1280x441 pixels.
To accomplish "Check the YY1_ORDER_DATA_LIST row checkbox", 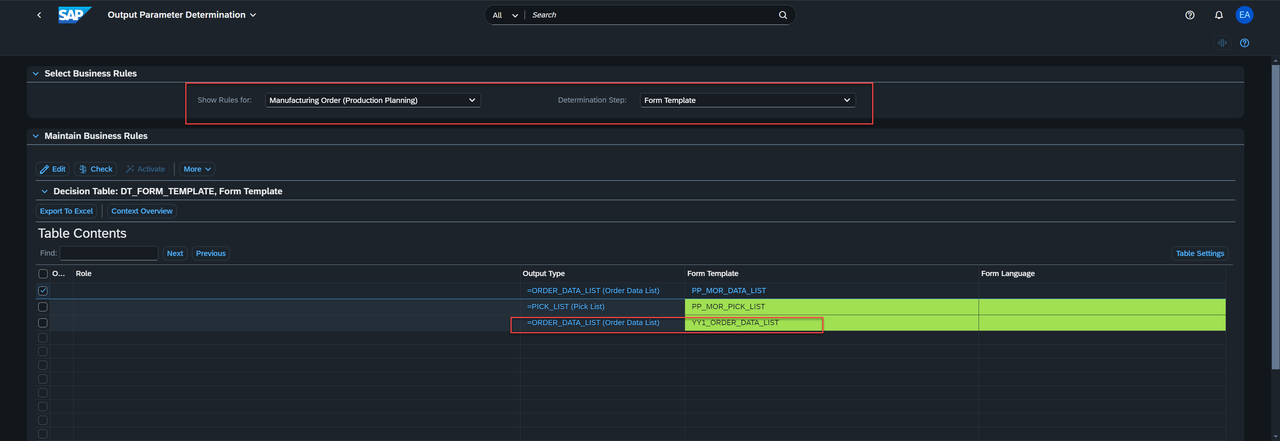I will pos(43,323).
